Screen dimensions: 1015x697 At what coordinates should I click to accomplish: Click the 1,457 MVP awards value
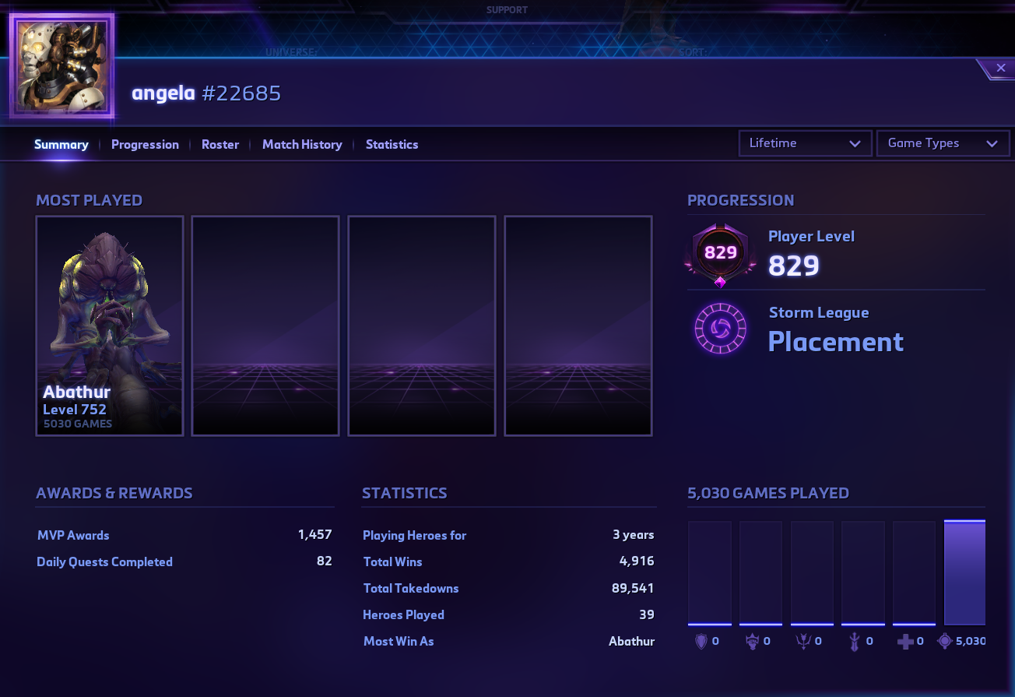pyautogui.click(x=314, y=535)
